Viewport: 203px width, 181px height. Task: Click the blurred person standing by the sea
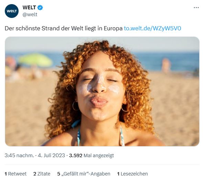coord(166,66)
